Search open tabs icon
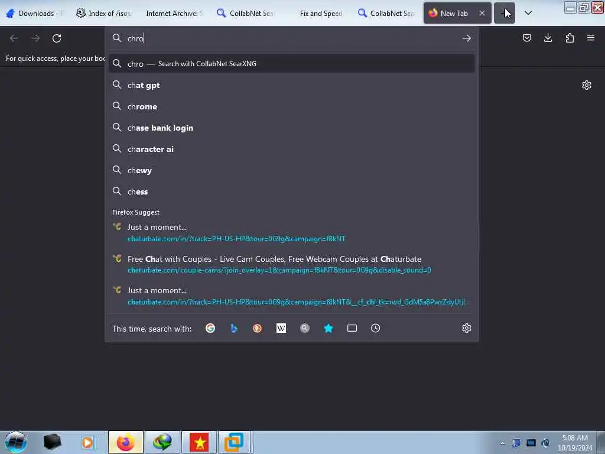The width and height of the screenshot is (605, 454). pos(352,328)
